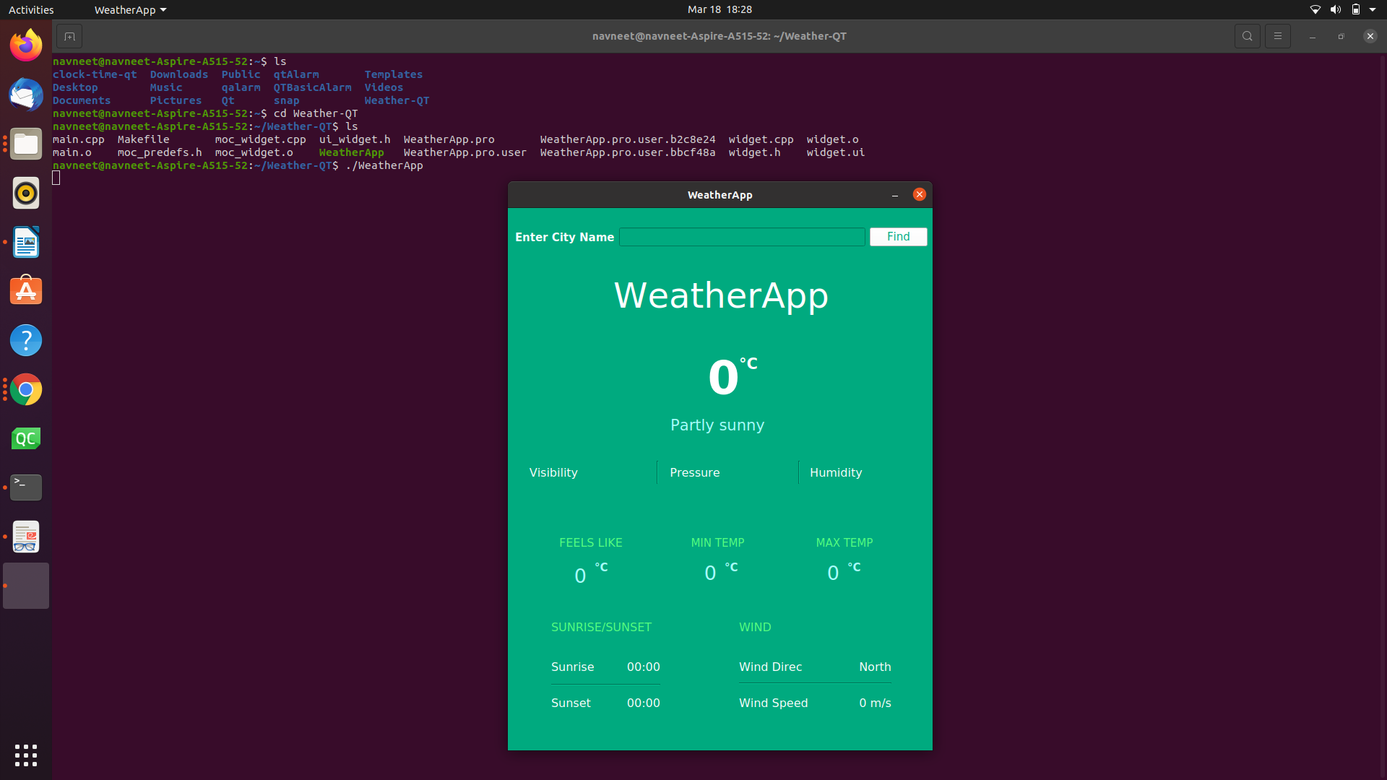Open Ubuntu Software from the dock

click(x=25, y=290)
